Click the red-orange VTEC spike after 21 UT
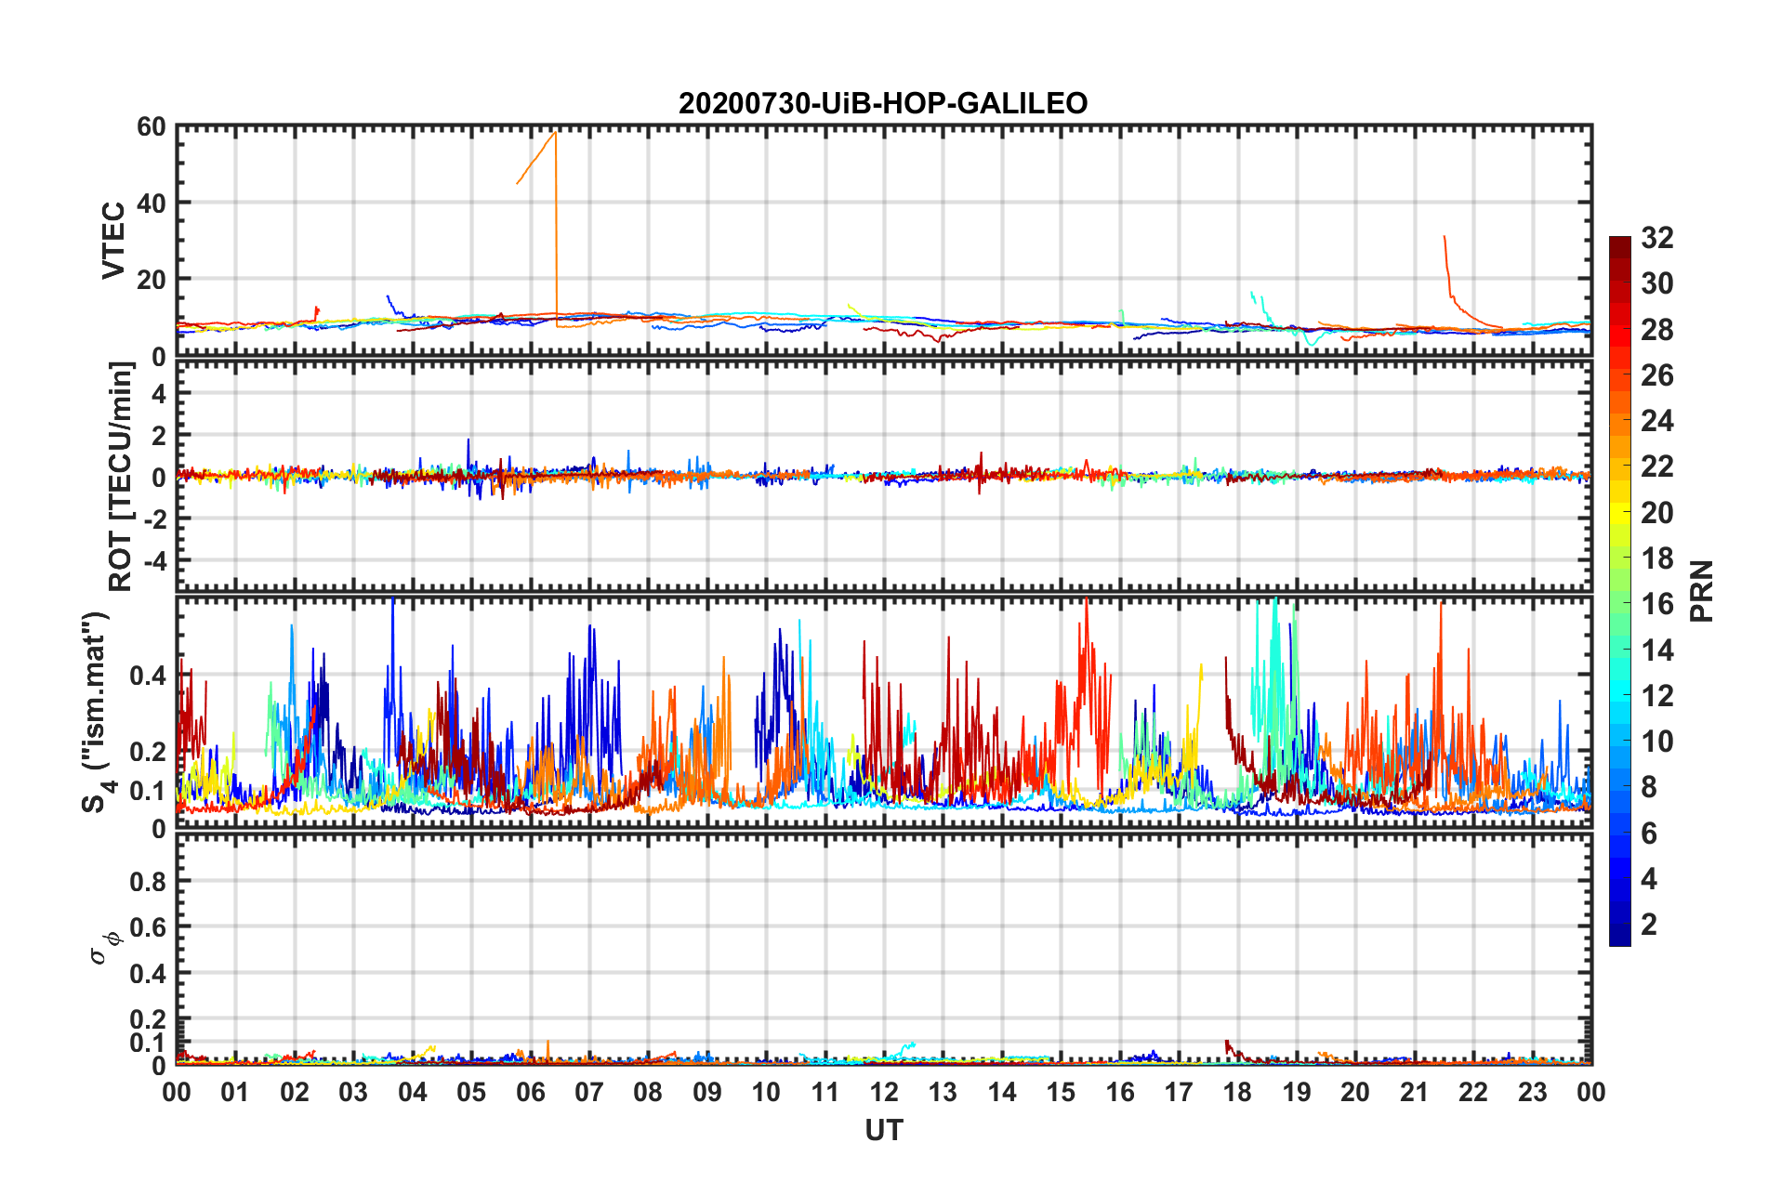1768x1182 pixels. pyautogui.click(x=1445, y=240)
